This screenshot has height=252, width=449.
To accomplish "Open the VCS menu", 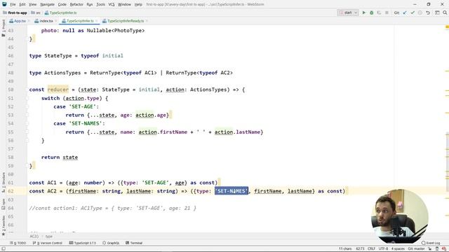I will (112, 4).
